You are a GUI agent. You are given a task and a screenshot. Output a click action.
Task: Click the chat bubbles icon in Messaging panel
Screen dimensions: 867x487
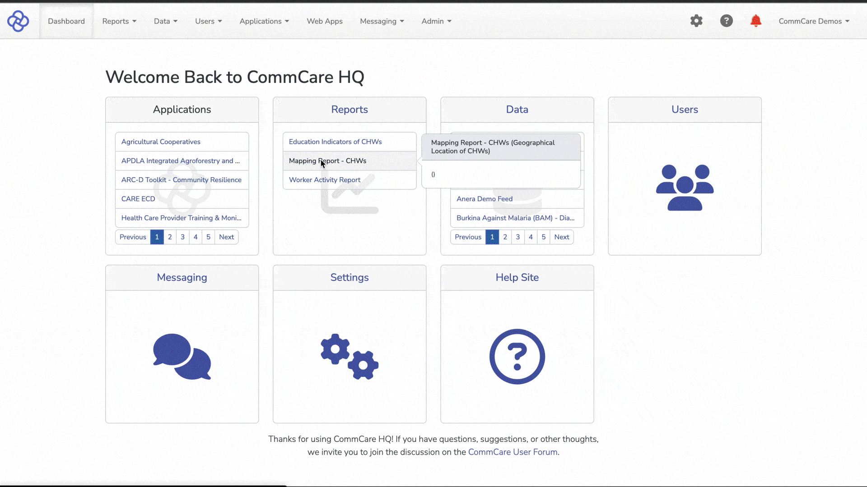coord(182,356)
